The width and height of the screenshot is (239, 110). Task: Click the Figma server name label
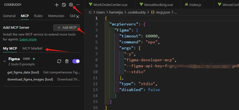coord(14,59)
